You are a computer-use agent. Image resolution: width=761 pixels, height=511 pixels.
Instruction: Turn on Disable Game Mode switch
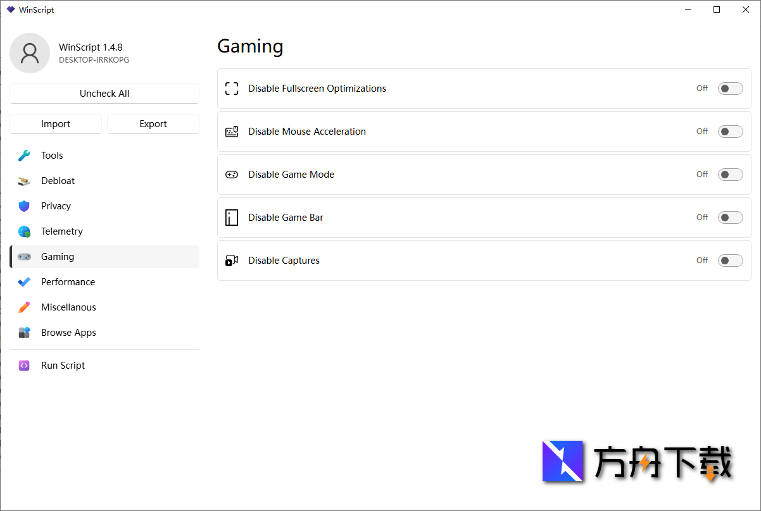(730, 175)
